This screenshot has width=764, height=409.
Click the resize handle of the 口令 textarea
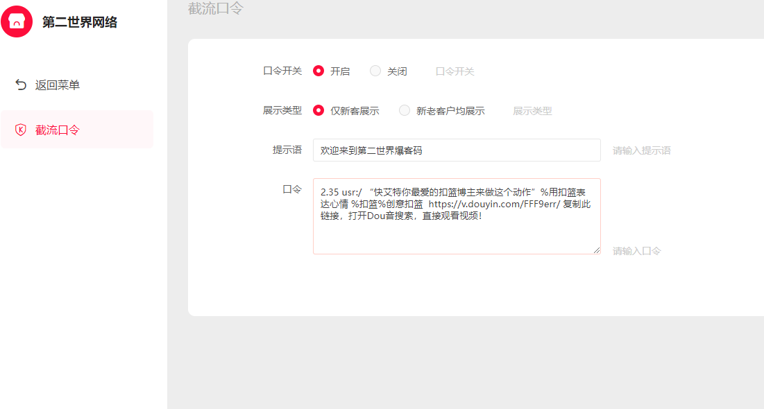(596, 250)
